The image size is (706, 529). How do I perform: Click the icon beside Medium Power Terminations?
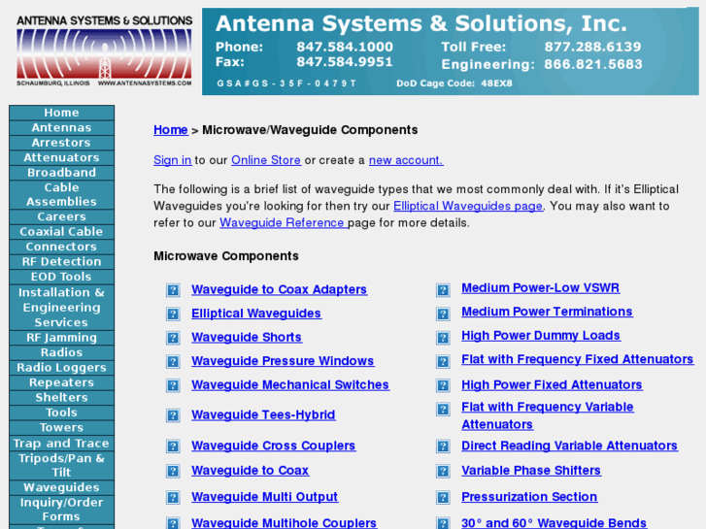[x=443, y=314]
